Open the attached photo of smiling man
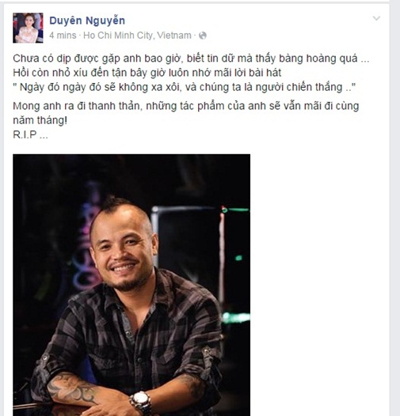 (x=131, y=285)
